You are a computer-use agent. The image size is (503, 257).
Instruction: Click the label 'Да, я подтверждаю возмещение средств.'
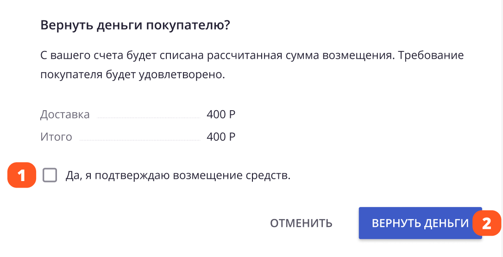tap(178, 176)
